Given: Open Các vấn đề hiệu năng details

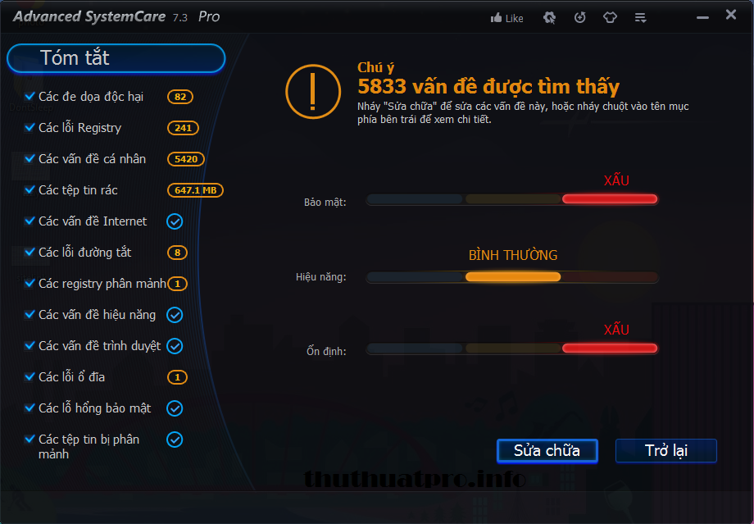Looking at the screenshot, I should pyautogui.click(x=97, y=315).
